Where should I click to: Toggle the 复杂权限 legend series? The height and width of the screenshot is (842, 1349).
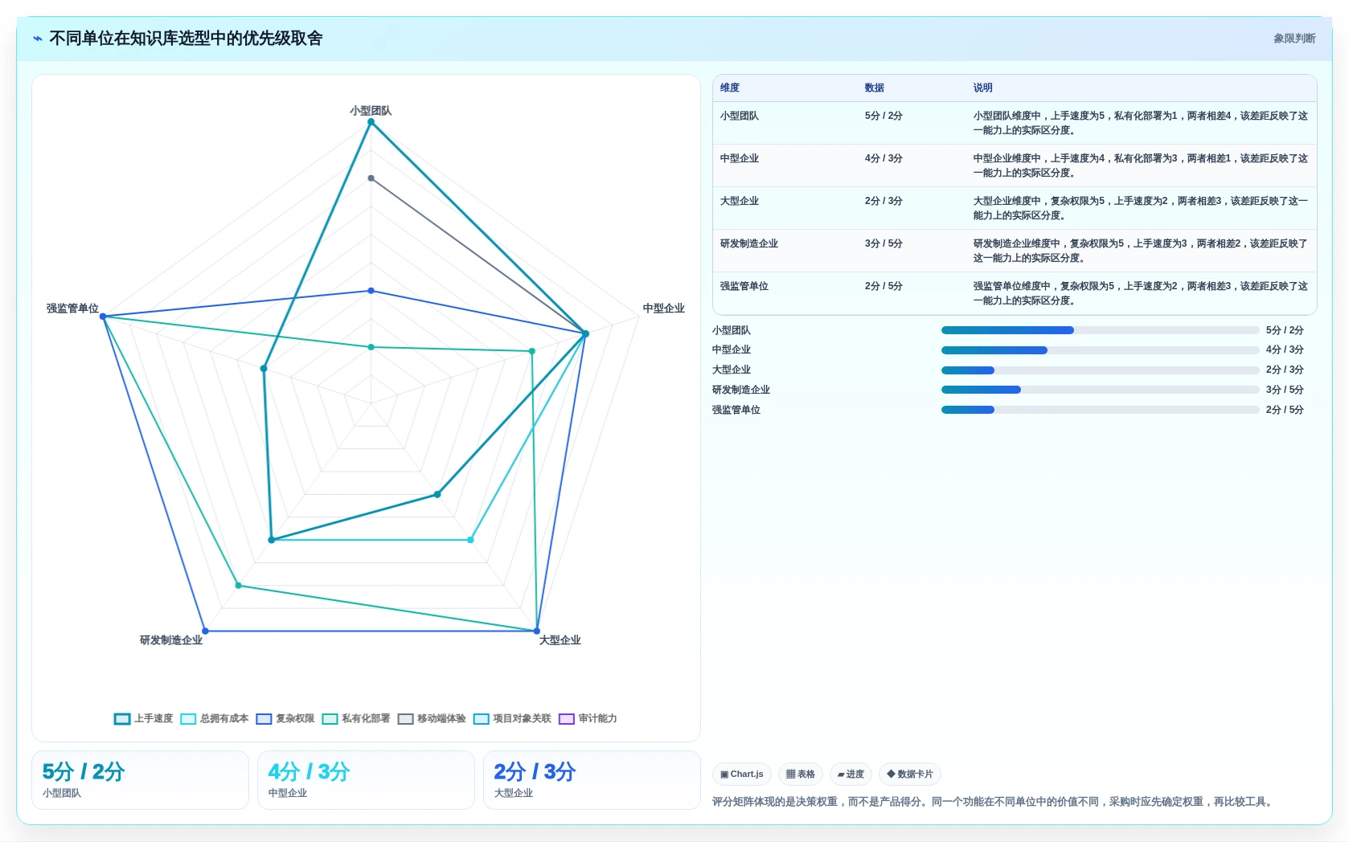click(285, 718)
